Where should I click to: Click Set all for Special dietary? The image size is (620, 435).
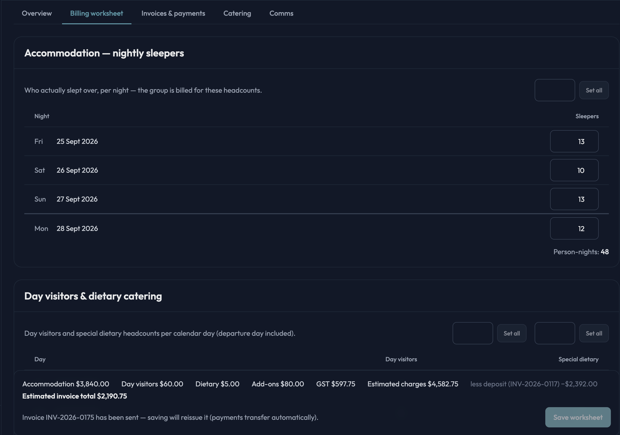pyautogui.click(x=594, y=333)
